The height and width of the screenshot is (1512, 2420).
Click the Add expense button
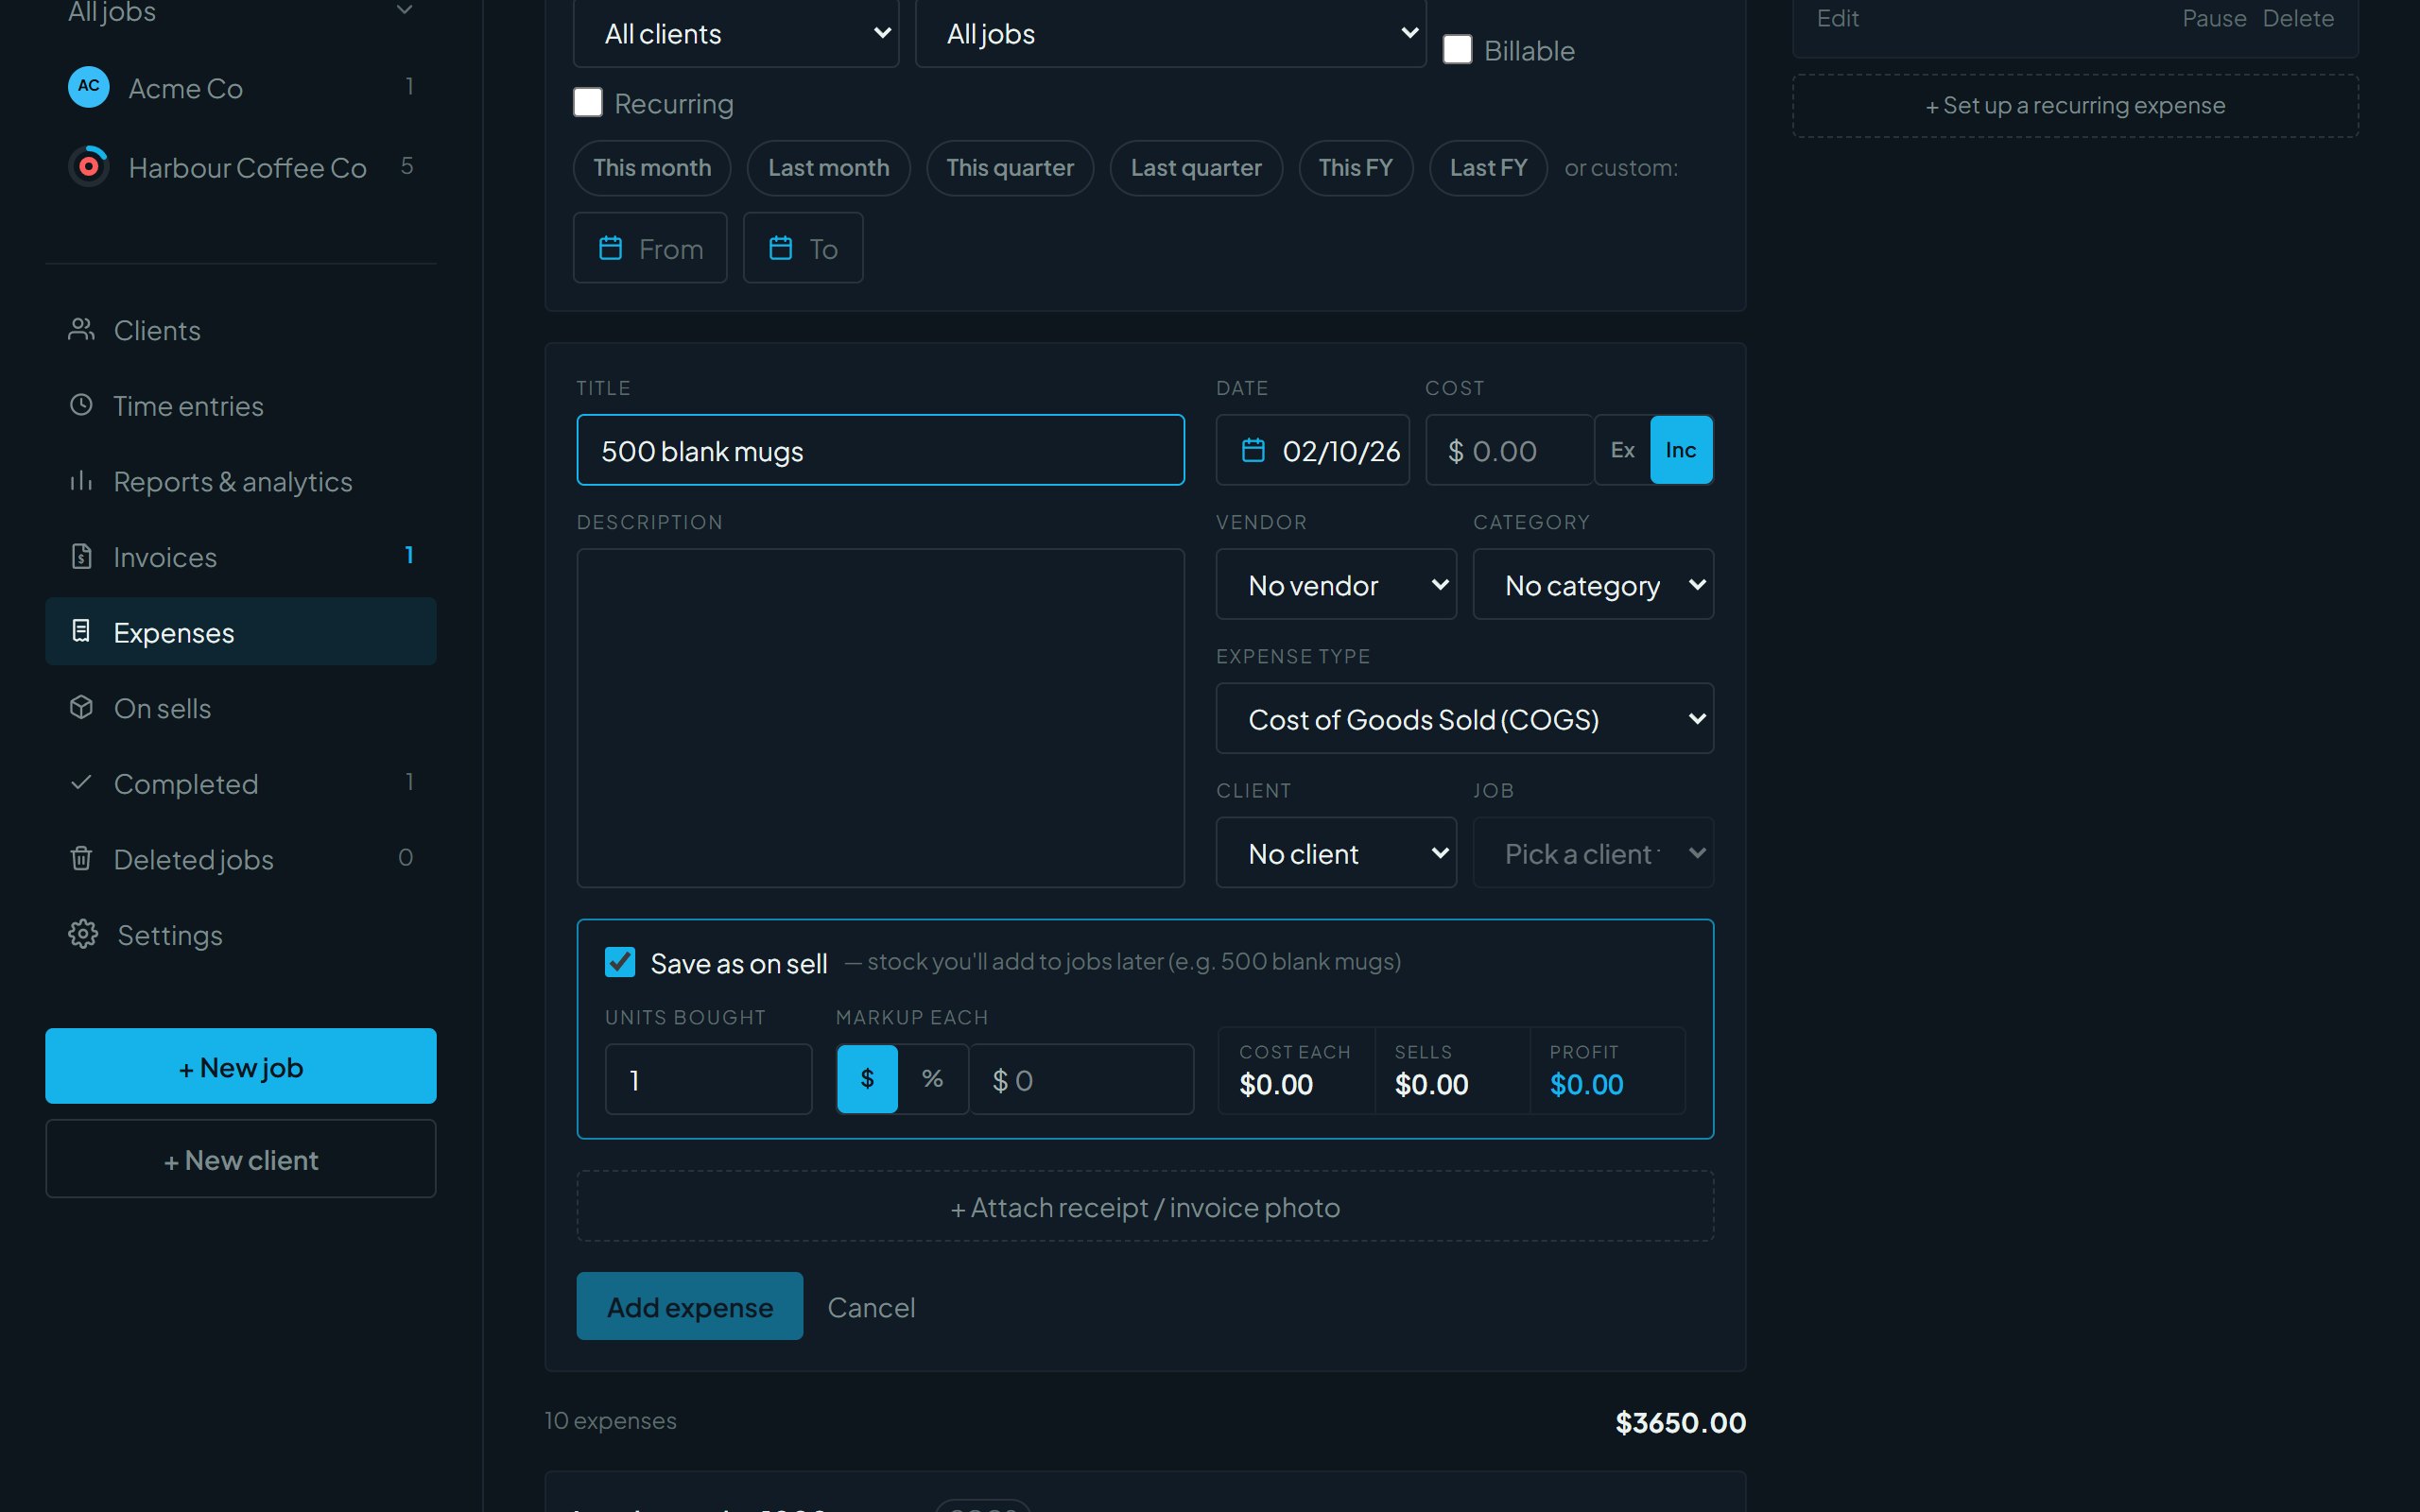689,1306
